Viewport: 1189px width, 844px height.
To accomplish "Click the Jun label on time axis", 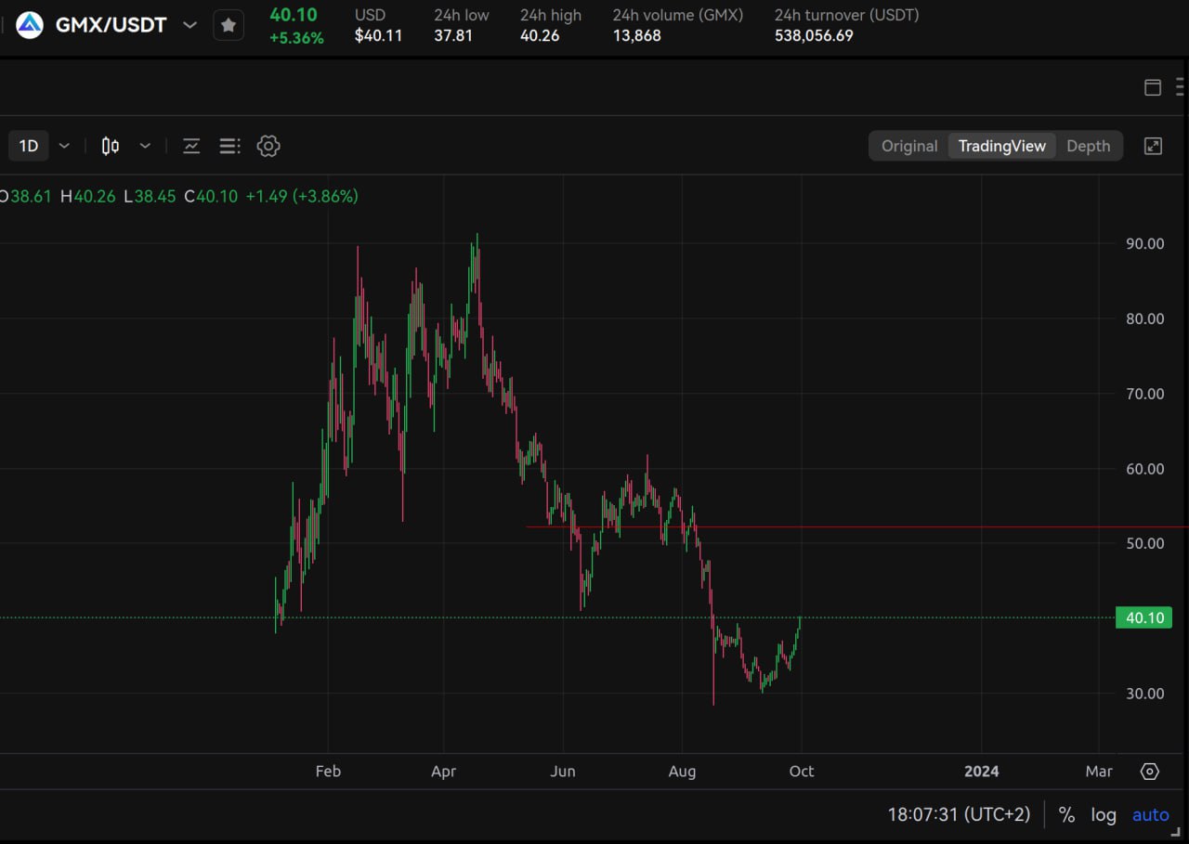I will [x=563, y=772].
